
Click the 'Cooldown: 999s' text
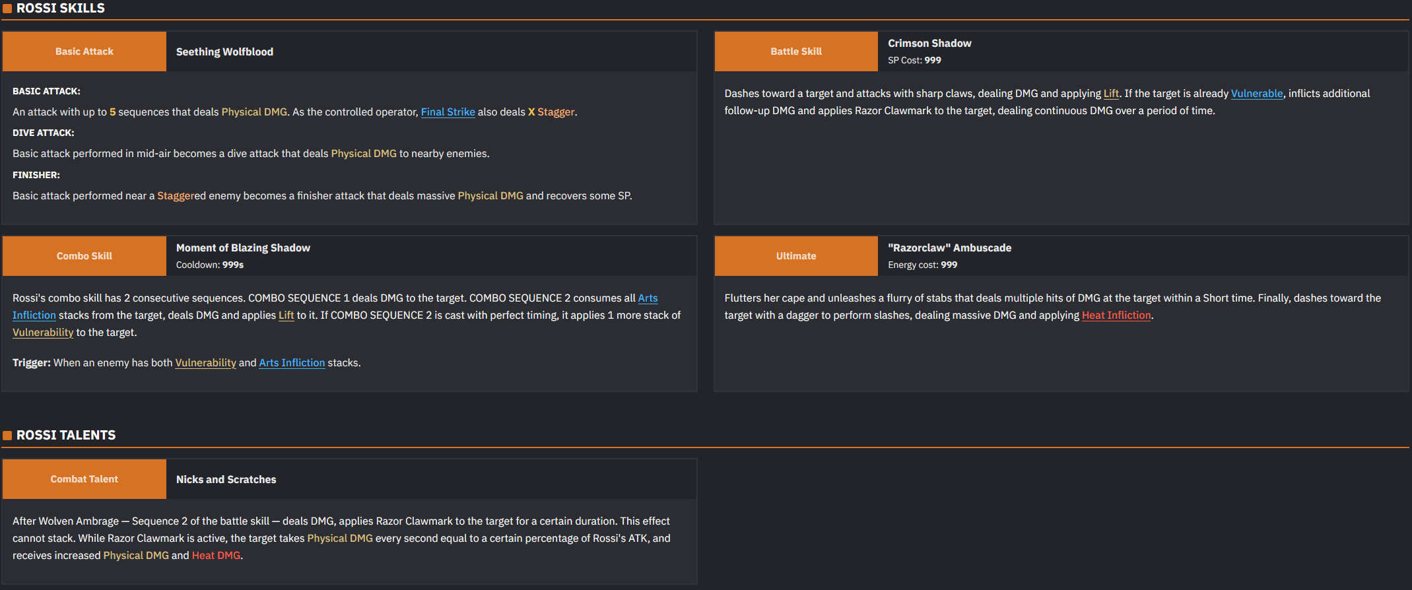[x=210, y=265]
